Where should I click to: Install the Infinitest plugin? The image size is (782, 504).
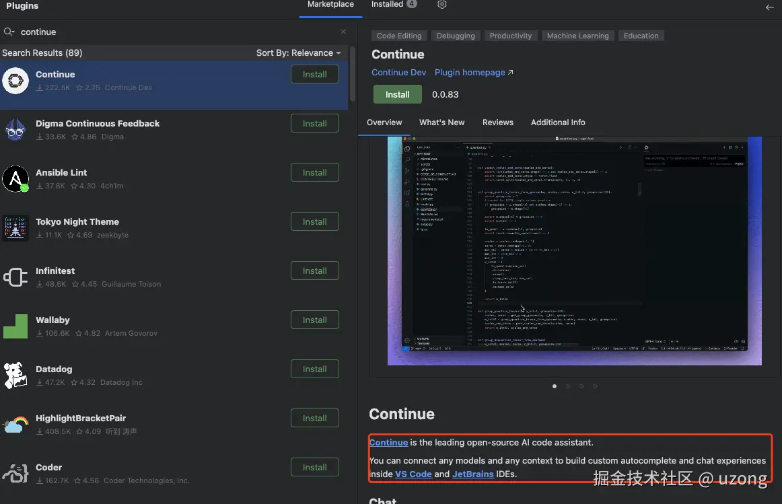(x=315, y=271)
